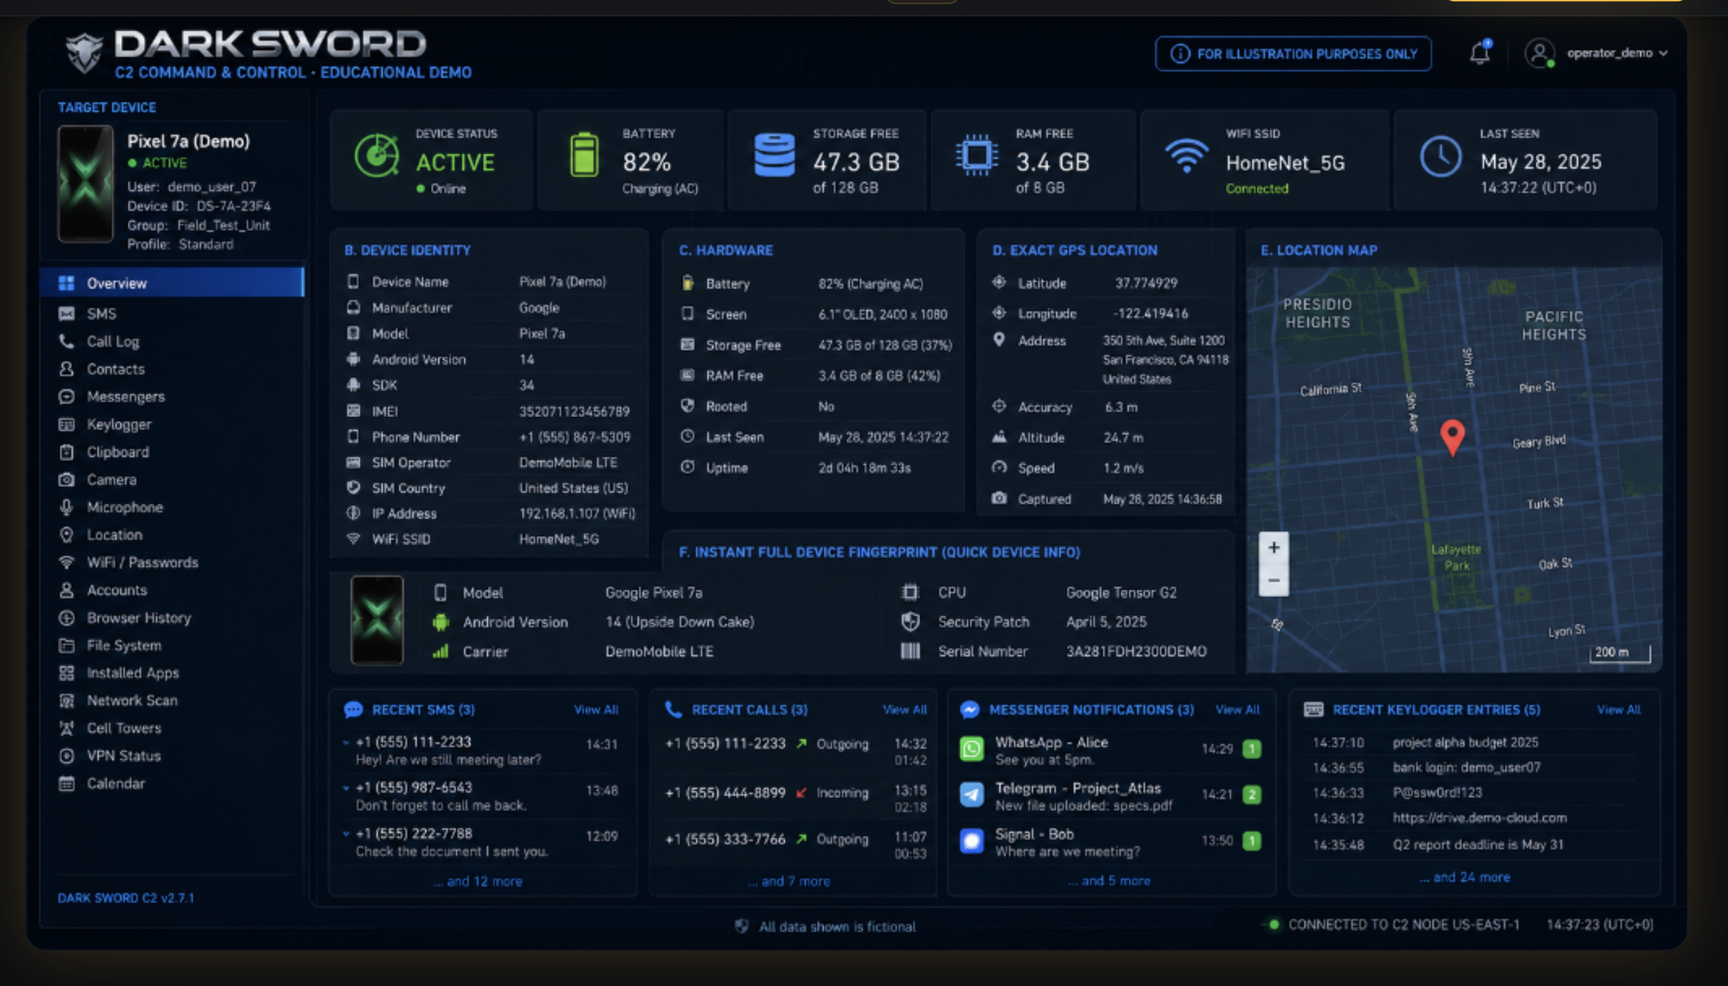Viewport: 1728px width, 986px height.
Task: Click the phone thumbnail in Device Fingerprint panel
Action: [377, 620]
